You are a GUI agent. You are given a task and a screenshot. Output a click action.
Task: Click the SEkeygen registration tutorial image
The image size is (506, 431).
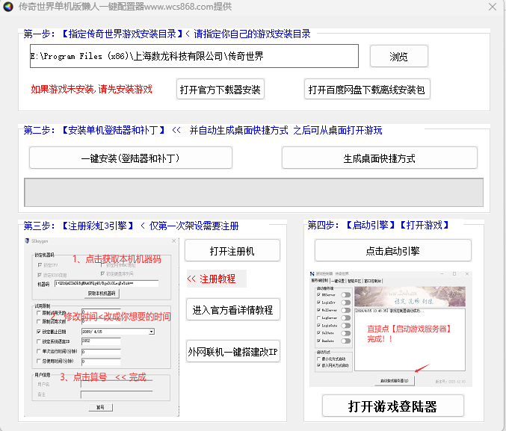coord(102,327)
